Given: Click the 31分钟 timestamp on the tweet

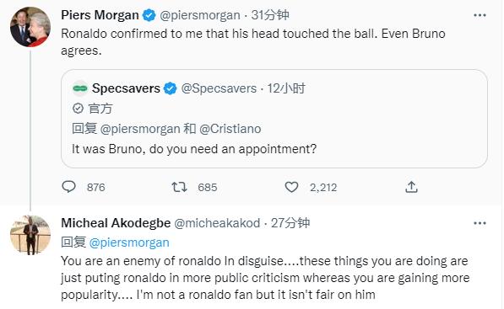Looking at the screenshot, I should (270, 15).
